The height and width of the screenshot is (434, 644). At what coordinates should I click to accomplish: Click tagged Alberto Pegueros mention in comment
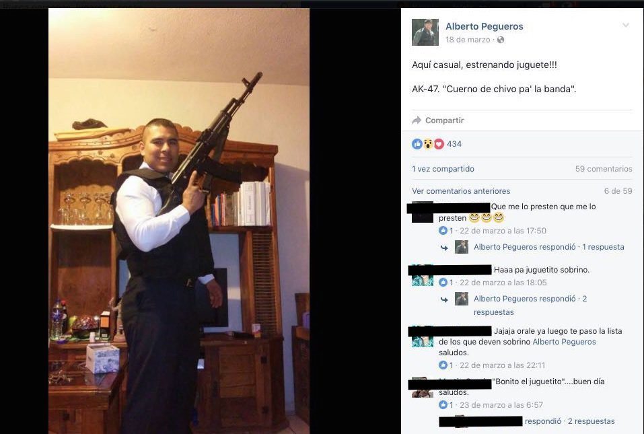tap(564, 342)
